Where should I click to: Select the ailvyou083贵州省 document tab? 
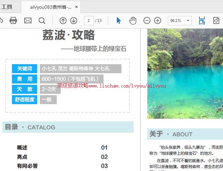pyautogui.click(x=50, y=7)
